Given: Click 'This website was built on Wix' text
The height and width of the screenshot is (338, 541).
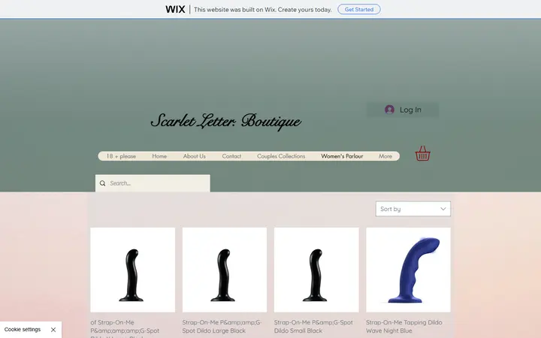Looking at the screenshot, I should click(262, 10).
